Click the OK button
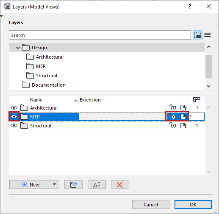The height and width of the screenshot is (214, 219). coord(193,204)
